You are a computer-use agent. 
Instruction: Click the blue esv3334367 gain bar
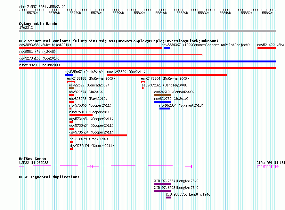pos(167,48)
